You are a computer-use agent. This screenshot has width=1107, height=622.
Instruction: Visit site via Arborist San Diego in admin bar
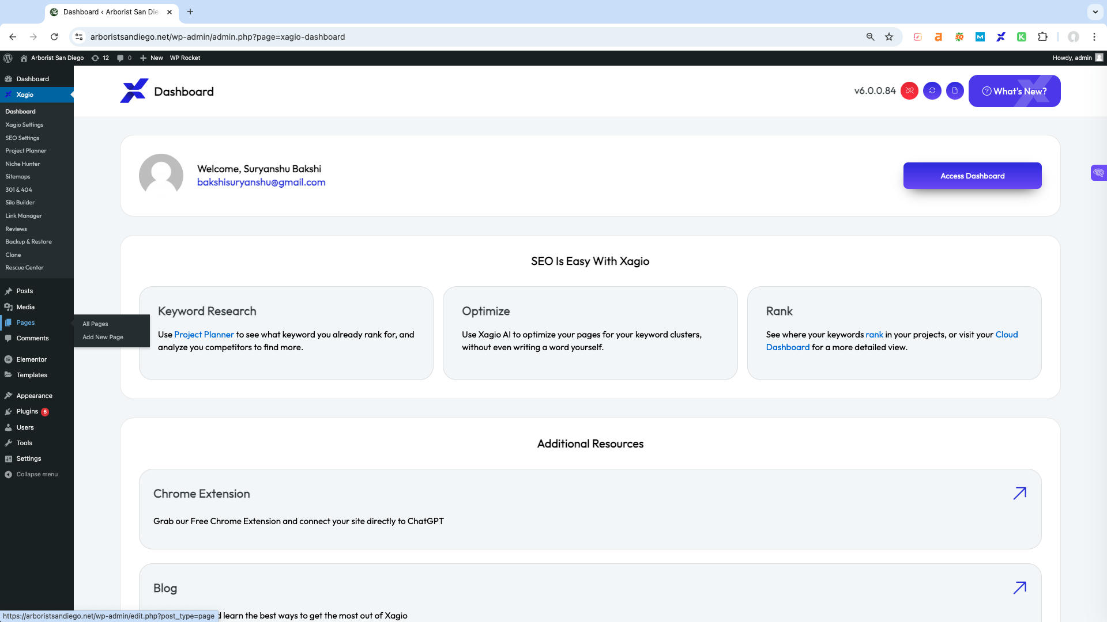52,58
